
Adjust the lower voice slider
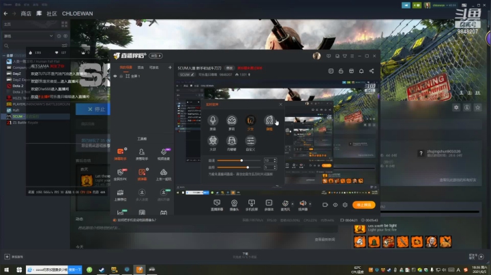239,167
